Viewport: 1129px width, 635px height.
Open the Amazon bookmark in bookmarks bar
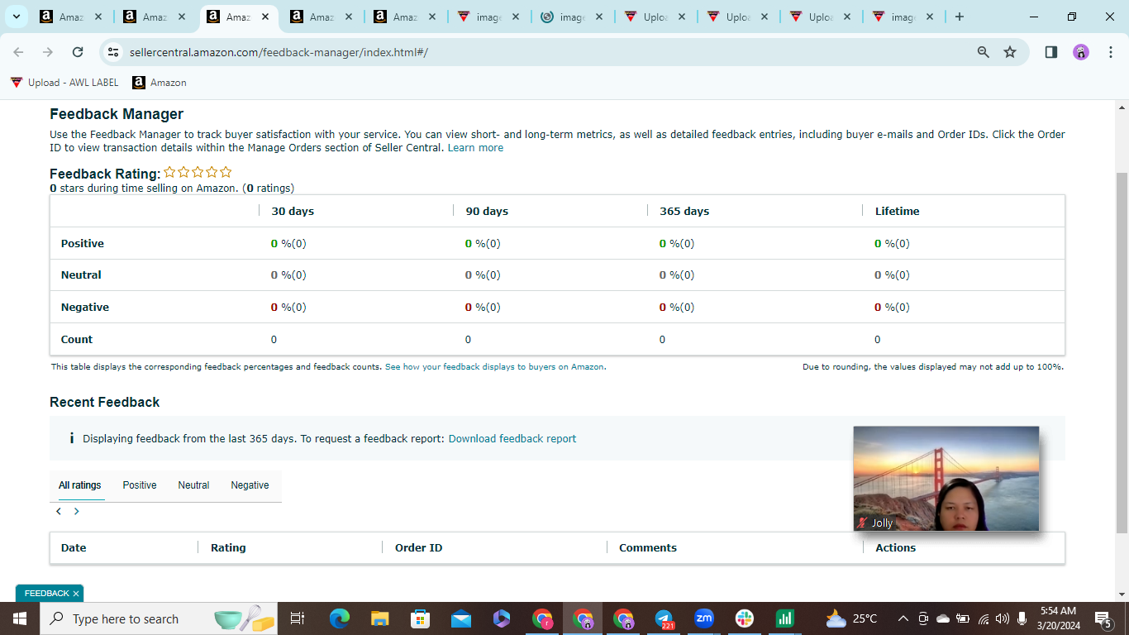point(160,83)
